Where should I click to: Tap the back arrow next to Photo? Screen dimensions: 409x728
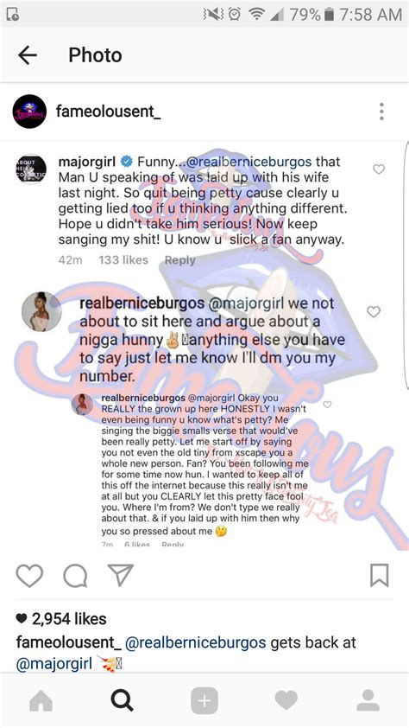(27, 55)
